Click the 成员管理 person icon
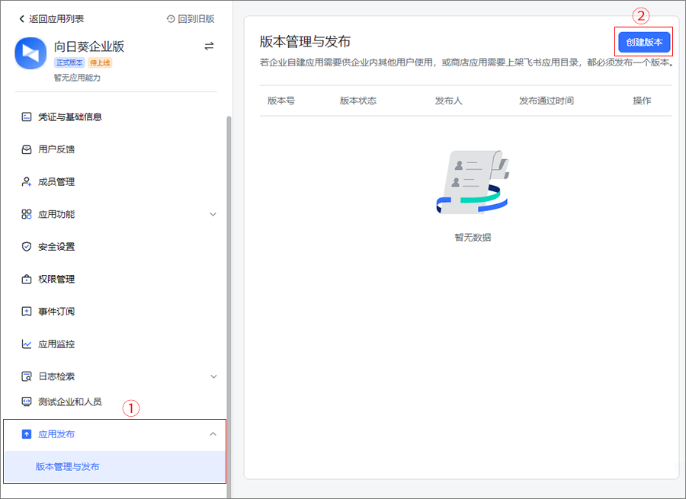Image resolution: width=686 pixels, height=499 pixels. click(27, 182)
